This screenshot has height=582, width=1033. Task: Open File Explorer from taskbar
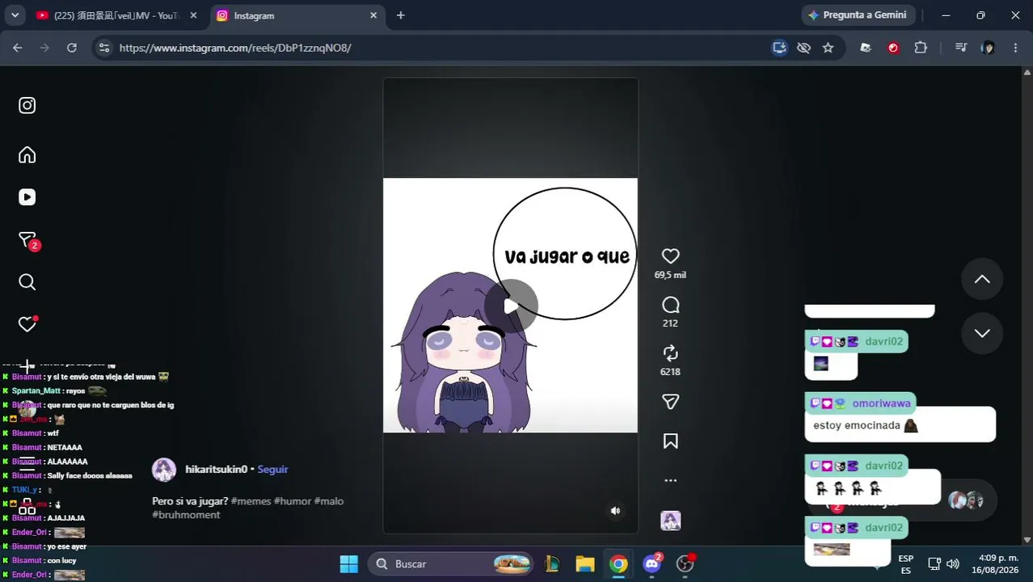[585, 564]
